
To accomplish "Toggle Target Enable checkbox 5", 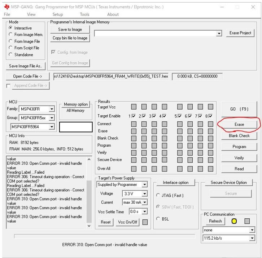I will (180, 116).
